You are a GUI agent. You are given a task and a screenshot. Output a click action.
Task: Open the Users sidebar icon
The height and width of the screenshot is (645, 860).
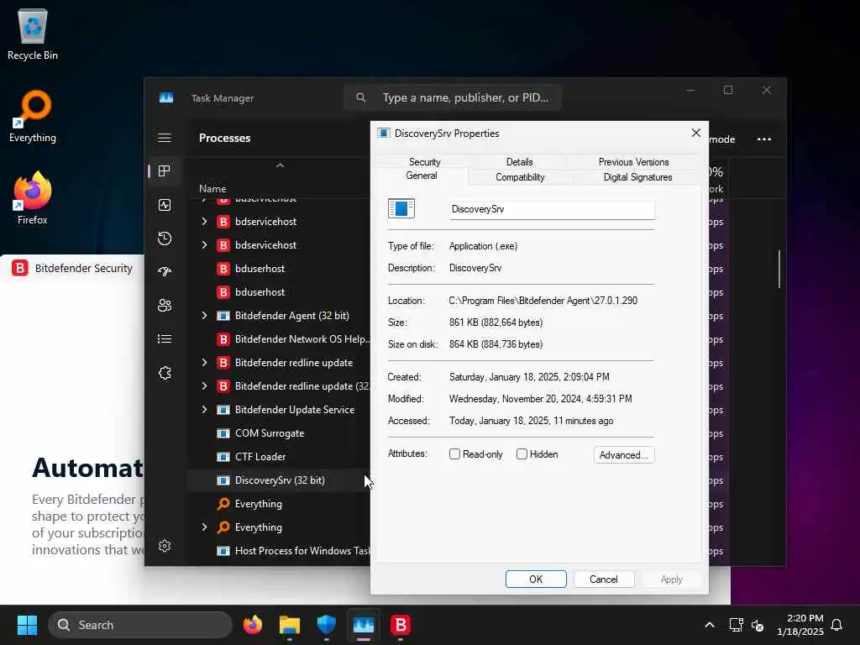[165, 306]
